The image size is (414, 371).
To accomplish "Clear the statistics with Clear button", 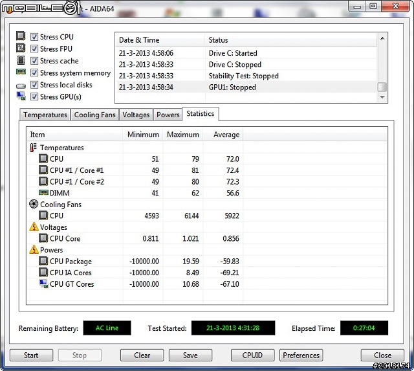I will 142,355.
